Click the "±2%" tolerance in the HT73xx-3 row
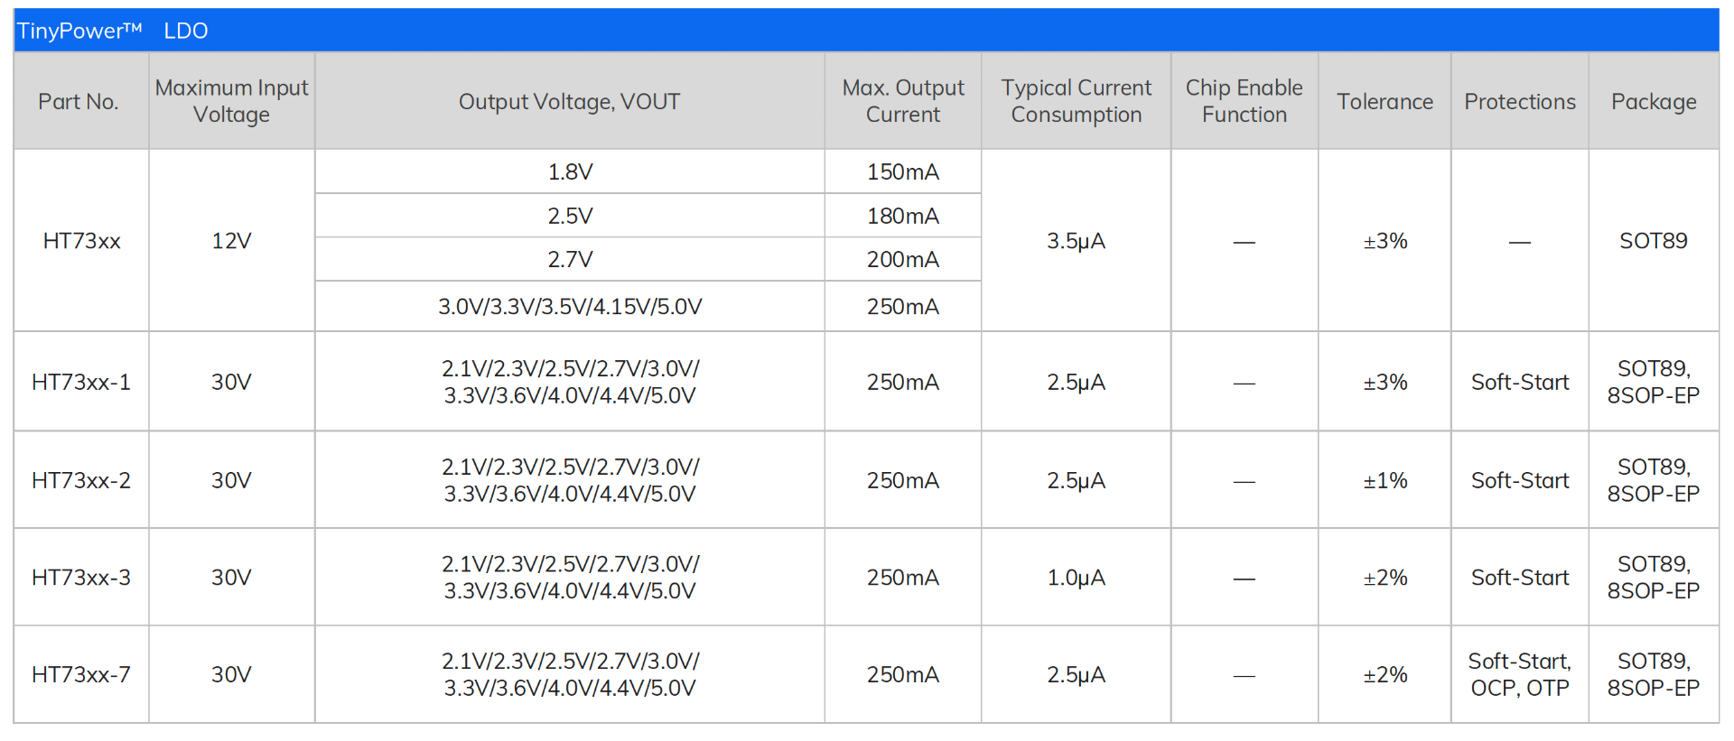 pyautogui.click(x=1385, y=577)
